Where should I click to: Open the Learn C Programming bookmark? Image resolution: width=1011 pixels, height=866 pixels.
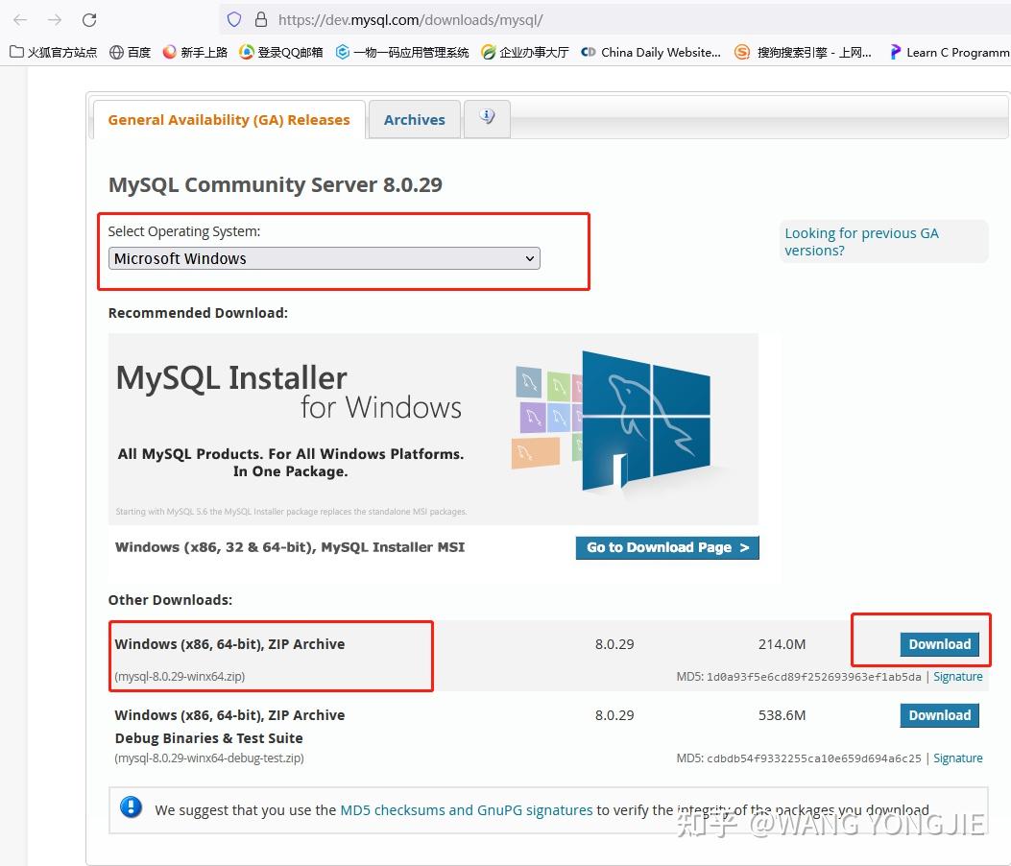[950, 52]
